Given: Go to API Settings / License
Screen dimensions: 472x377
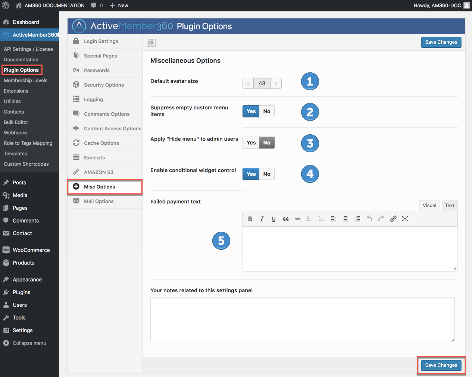Looking at the screenshot, I should click(28, 49).
